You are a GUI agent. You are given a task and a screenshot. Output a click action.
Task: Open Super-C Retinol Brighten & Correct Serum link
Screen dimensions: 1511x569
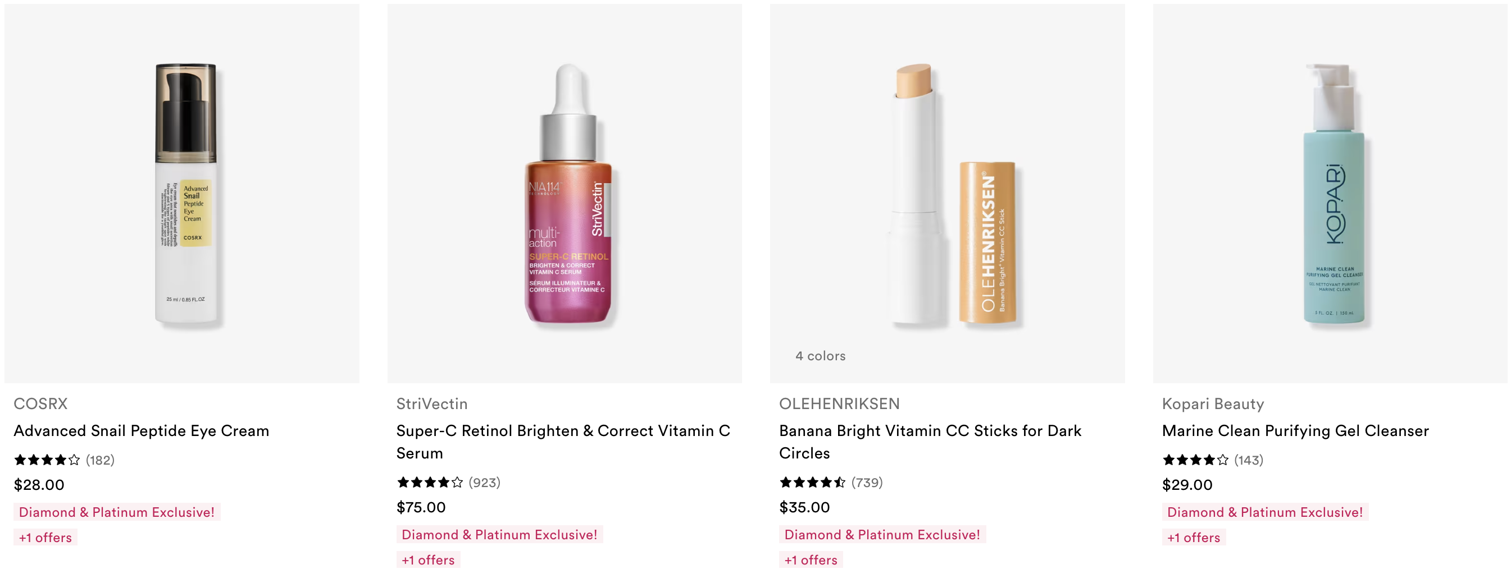[563, 442]
